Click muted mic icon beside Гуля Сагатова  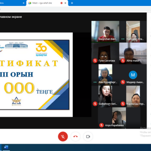coord(95,61)
